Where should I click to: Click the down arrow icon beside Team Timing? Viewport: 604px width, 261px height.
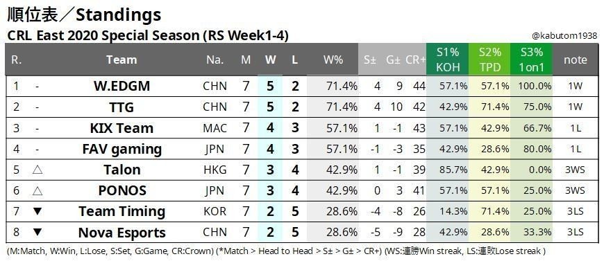(37, 211)
